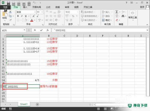Click the 登录 sign-in link
Screen dimensions: 150x111
point(142,7)
